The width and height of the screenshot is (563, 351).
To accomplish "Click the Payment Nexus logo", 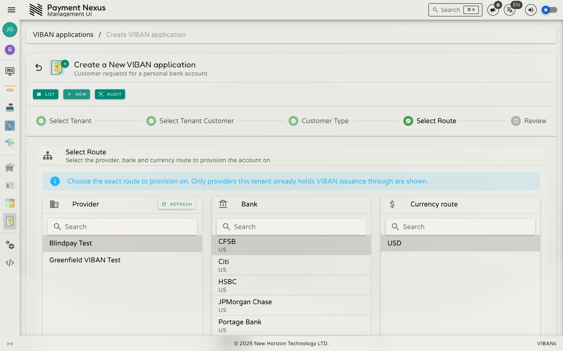I will pos(36,10).
